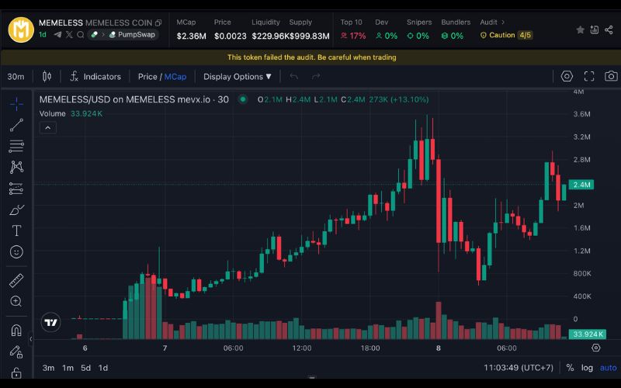Click the Snipers 0% value
The width and height of the screenshot is (621, 388).
[418, 36]
